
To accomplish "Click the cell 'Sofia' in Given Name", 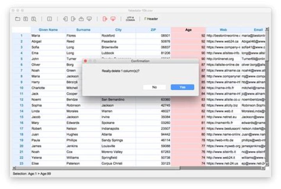I will tap(48, 47).
